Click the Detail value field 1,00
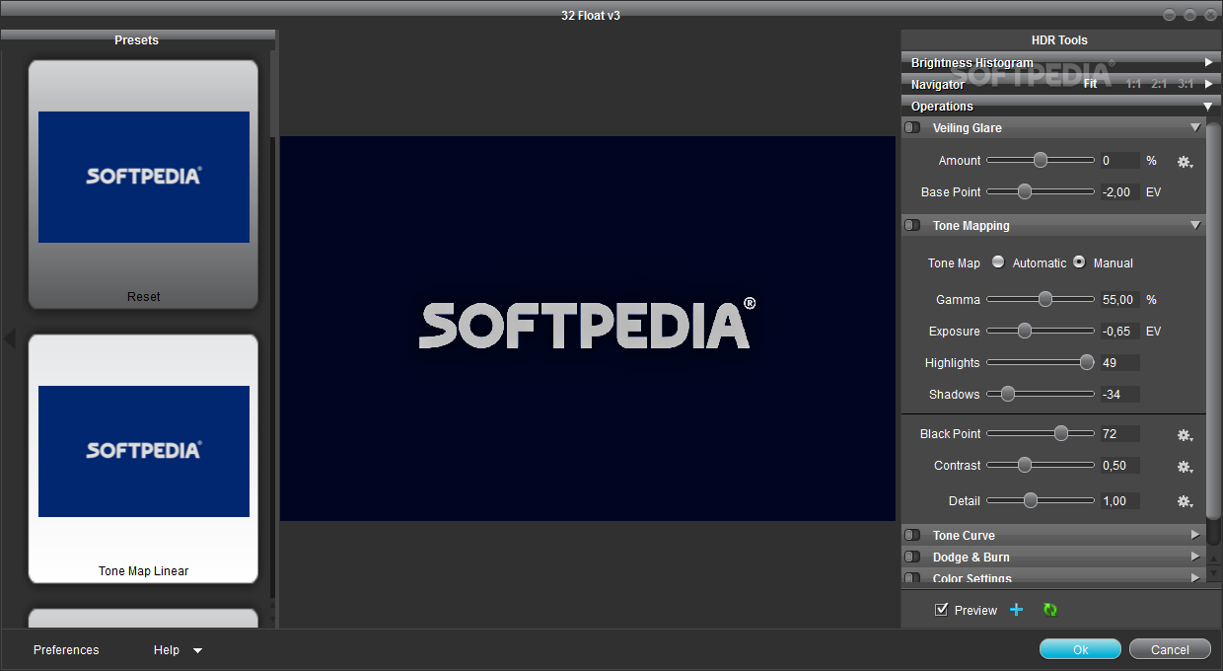 pos(1120,501)
